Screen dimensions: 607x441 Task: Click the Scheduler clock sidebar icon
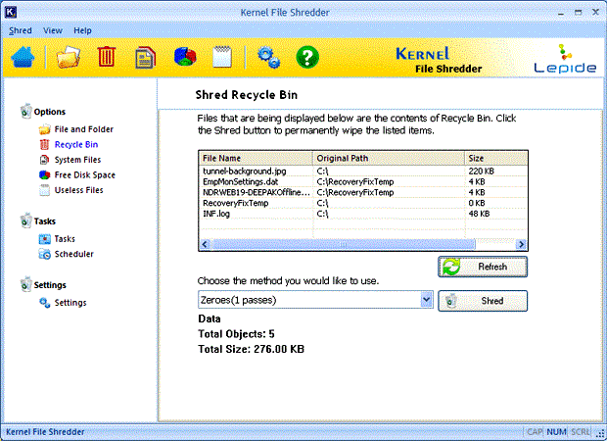[44, 254]
